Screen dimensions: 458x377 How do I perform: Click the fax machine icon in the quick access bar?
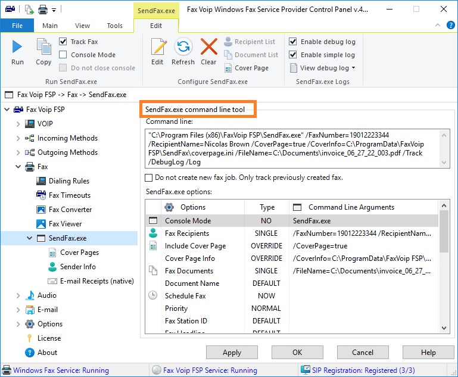point(10,10)
